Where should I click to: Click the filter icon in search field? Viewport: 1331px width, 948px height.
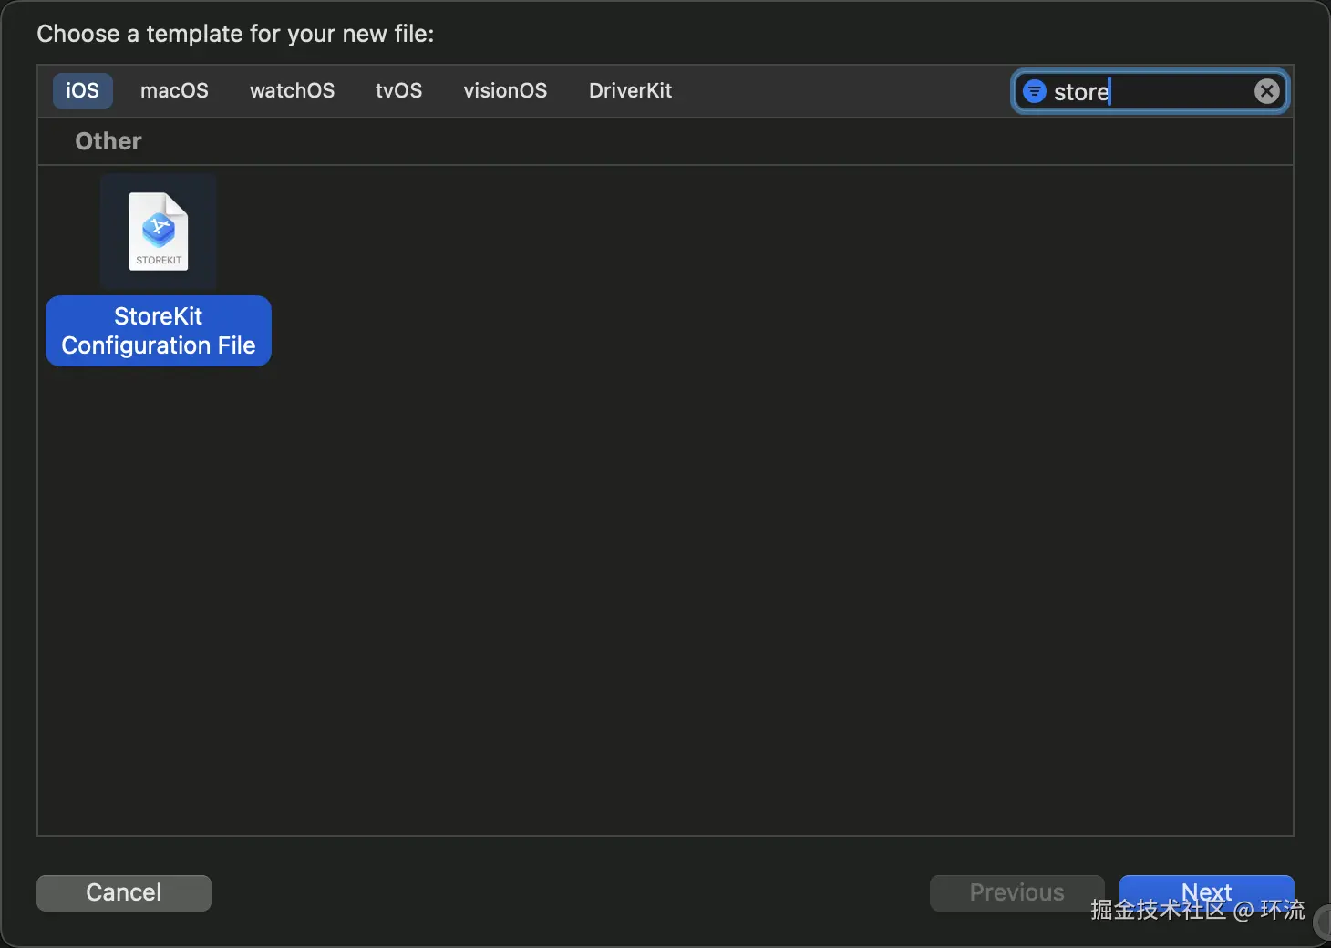1034,91
